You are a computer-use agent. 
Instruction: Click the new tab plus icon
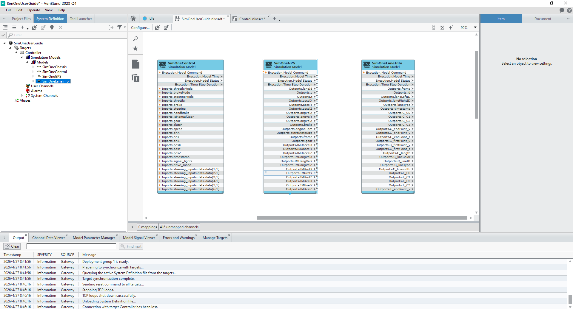click(x=275, y=19)
